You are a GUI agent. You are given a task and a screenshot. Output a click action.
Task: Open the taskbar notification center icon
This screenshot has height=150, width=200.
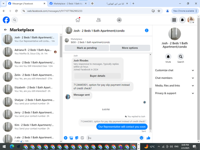click(x=195, y=147)
